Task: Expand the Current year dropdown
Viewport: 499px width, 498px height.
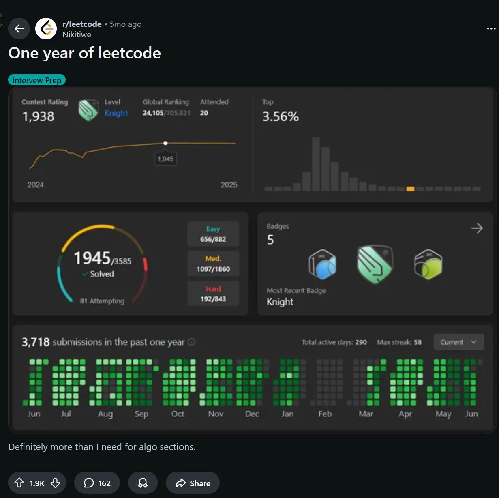Action: click(458, 342)
